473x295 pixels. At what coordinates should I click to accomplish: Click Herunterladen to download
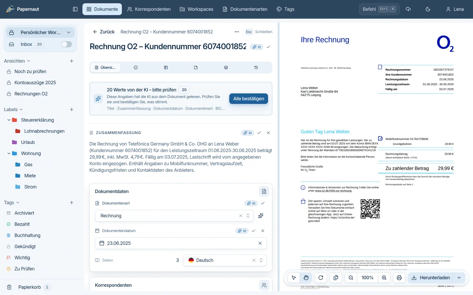coord(431,278)
